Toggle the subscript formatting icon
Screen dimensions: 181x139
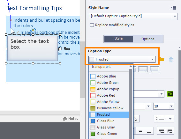[136, 119]
